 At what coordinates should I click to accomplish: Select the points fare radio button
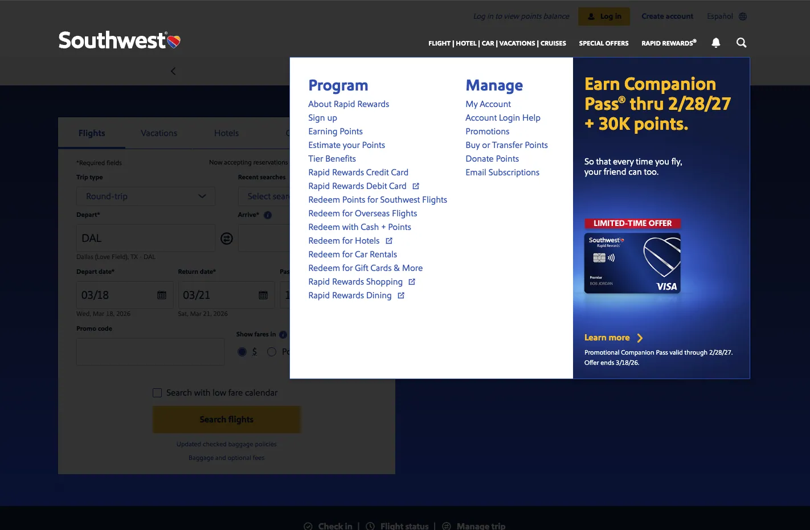click(272, 352)
